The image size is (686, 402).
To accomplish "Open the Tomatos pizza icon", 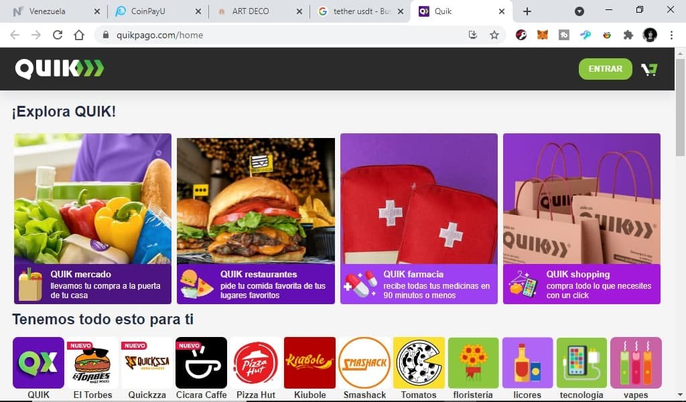I will click(419, 362).
